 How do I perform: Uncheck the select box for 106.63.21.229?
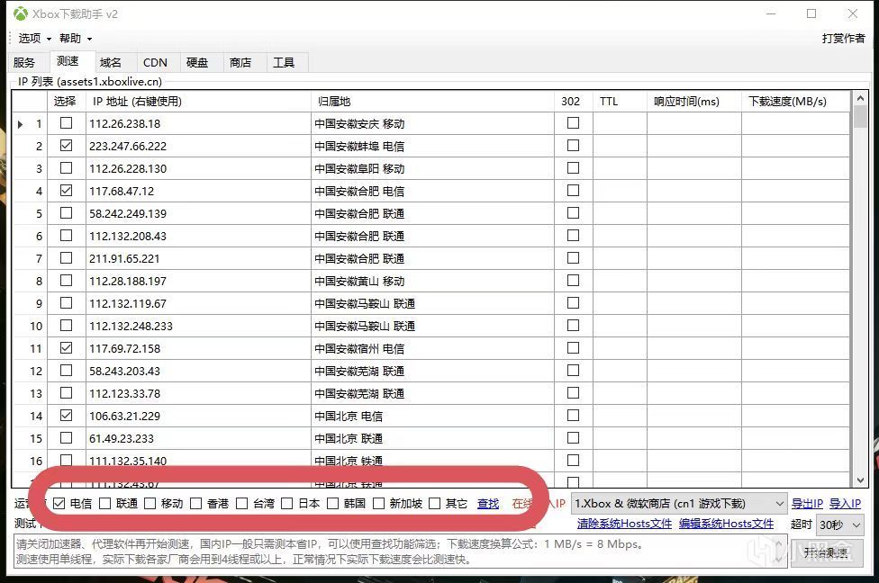[66, 415]
